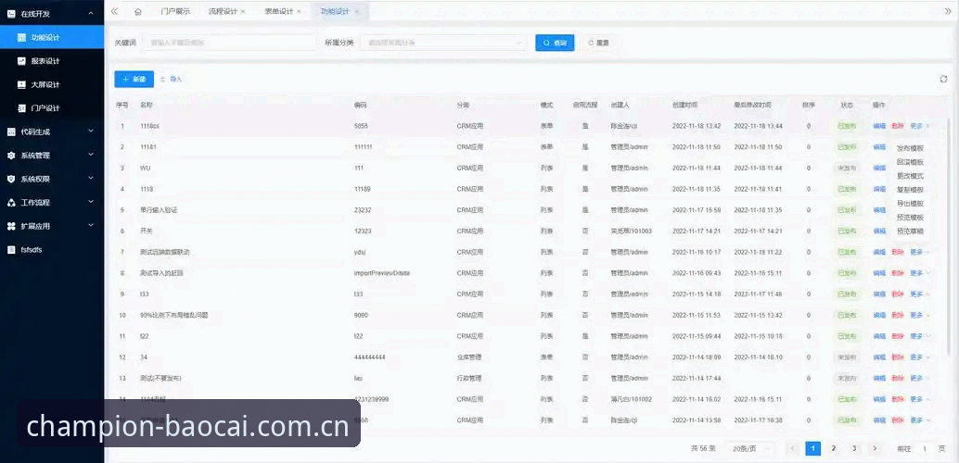
Task: Click 删除 for row 测试(不要发布)
Action: (x=897, y=379)
